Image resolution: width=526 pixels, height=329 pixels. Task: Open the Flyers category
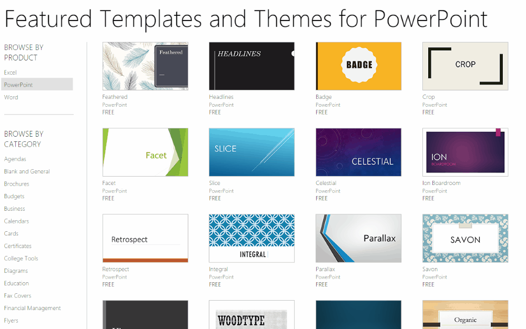[11, 321]
